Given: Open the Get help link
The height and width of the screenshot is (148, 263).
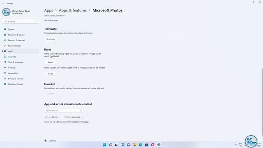Looking at the screenshot, I should coord(52,141).
